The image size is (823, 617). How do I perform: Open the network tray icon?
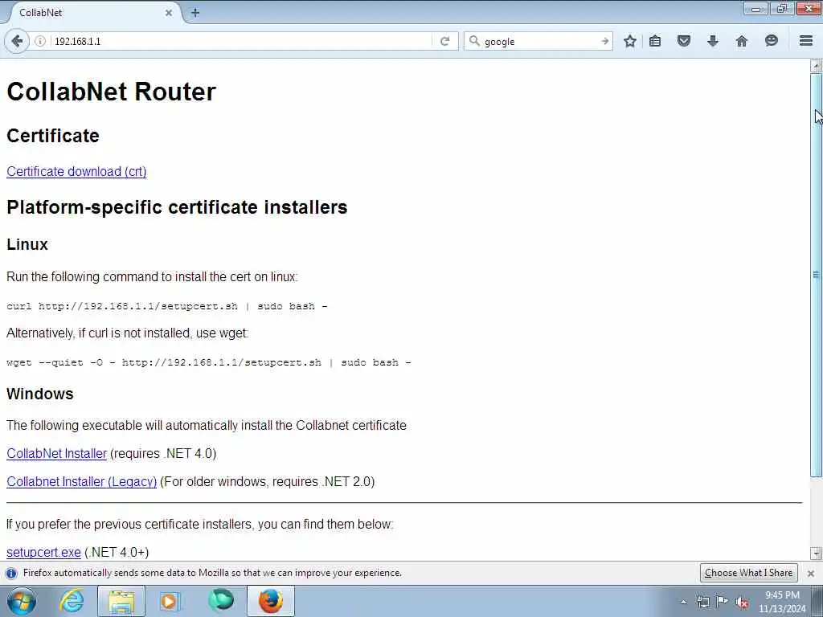tap(702, 603)
